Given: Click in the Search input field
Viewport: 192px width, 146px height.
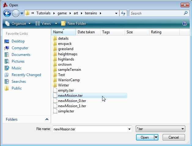Looking at the screenshot, I should coord(156,13).
